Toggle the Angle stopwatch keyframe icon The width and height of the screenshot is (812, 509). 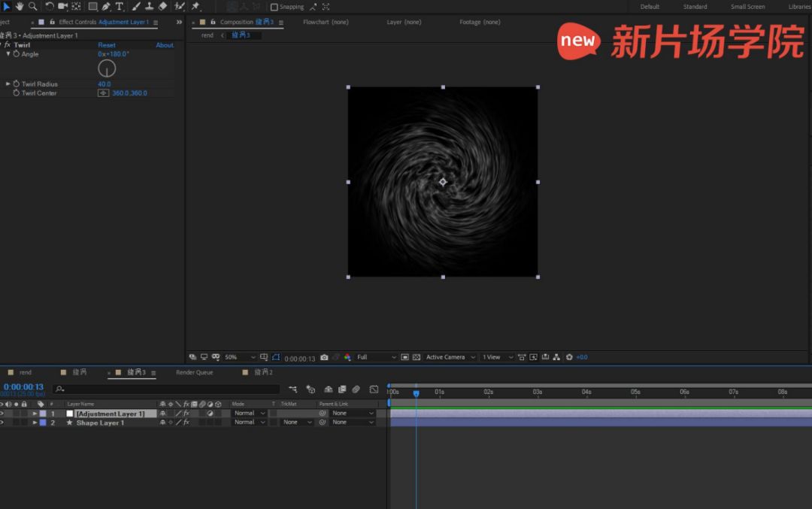(x=16, y=54)
